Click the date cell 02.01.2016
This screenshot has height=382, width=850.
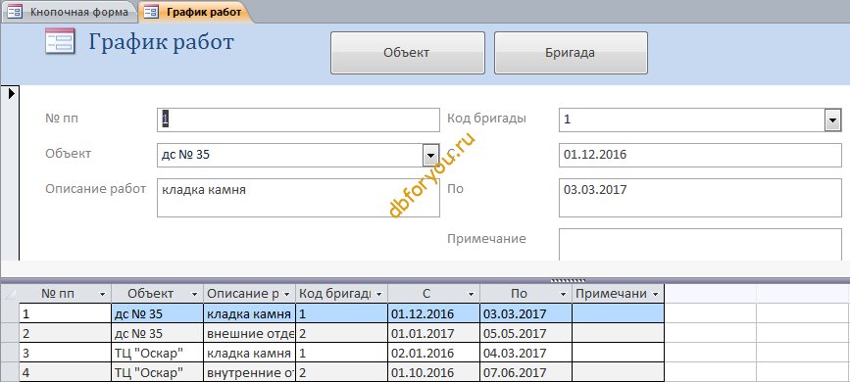pos(433,354)
